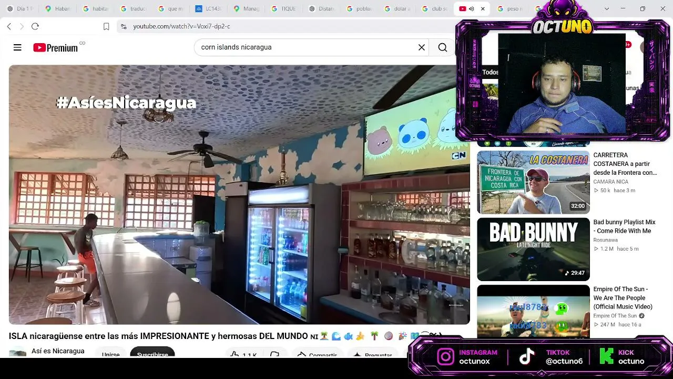673x379 pixels.
Task: Click the Unirse membership button
Action: pyautogui.click(x=110, y=353)
